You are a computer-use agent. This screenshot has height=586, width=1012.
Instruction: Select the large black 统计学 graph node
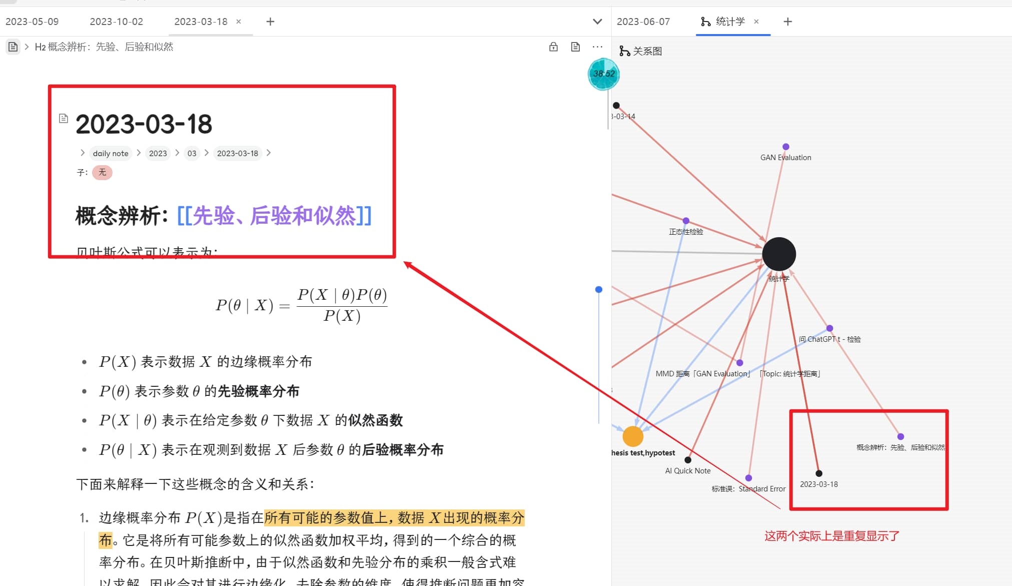point(779,254)
